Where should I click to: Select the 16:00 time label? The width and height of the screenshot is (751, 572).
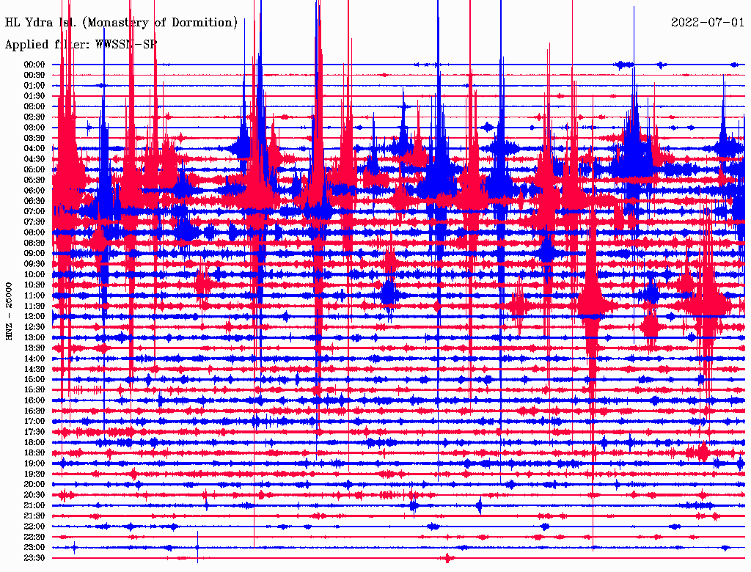coord(34,400)
